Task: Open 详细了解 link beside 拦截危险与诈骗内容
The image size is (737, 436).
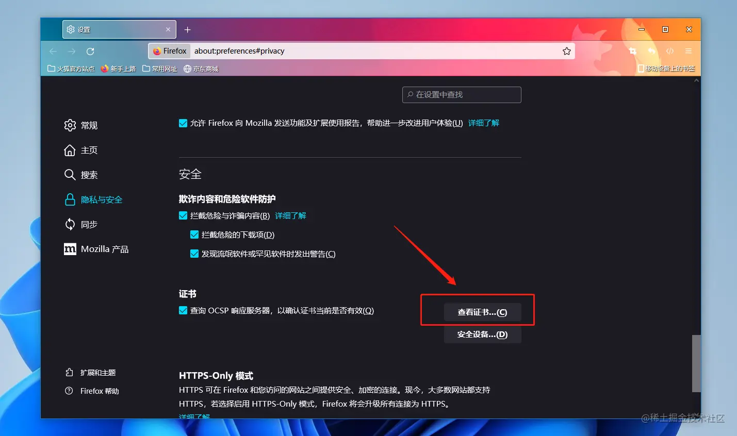Action: tap(290, 215)
